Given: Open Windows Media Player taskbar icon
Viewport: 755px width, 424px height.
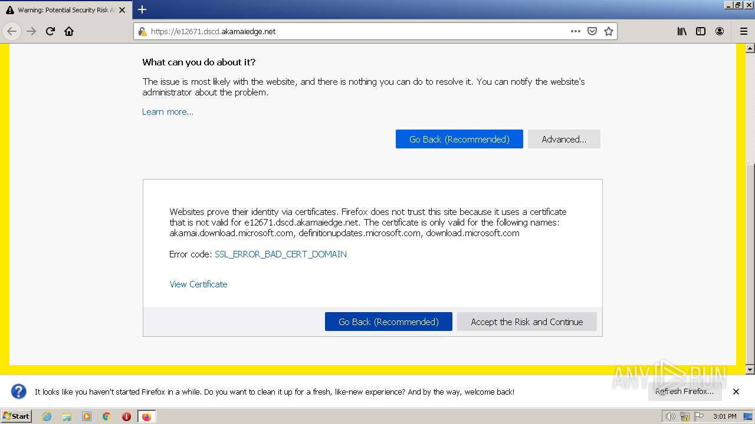Looking at the screenshot, I should tap(87, 416).
